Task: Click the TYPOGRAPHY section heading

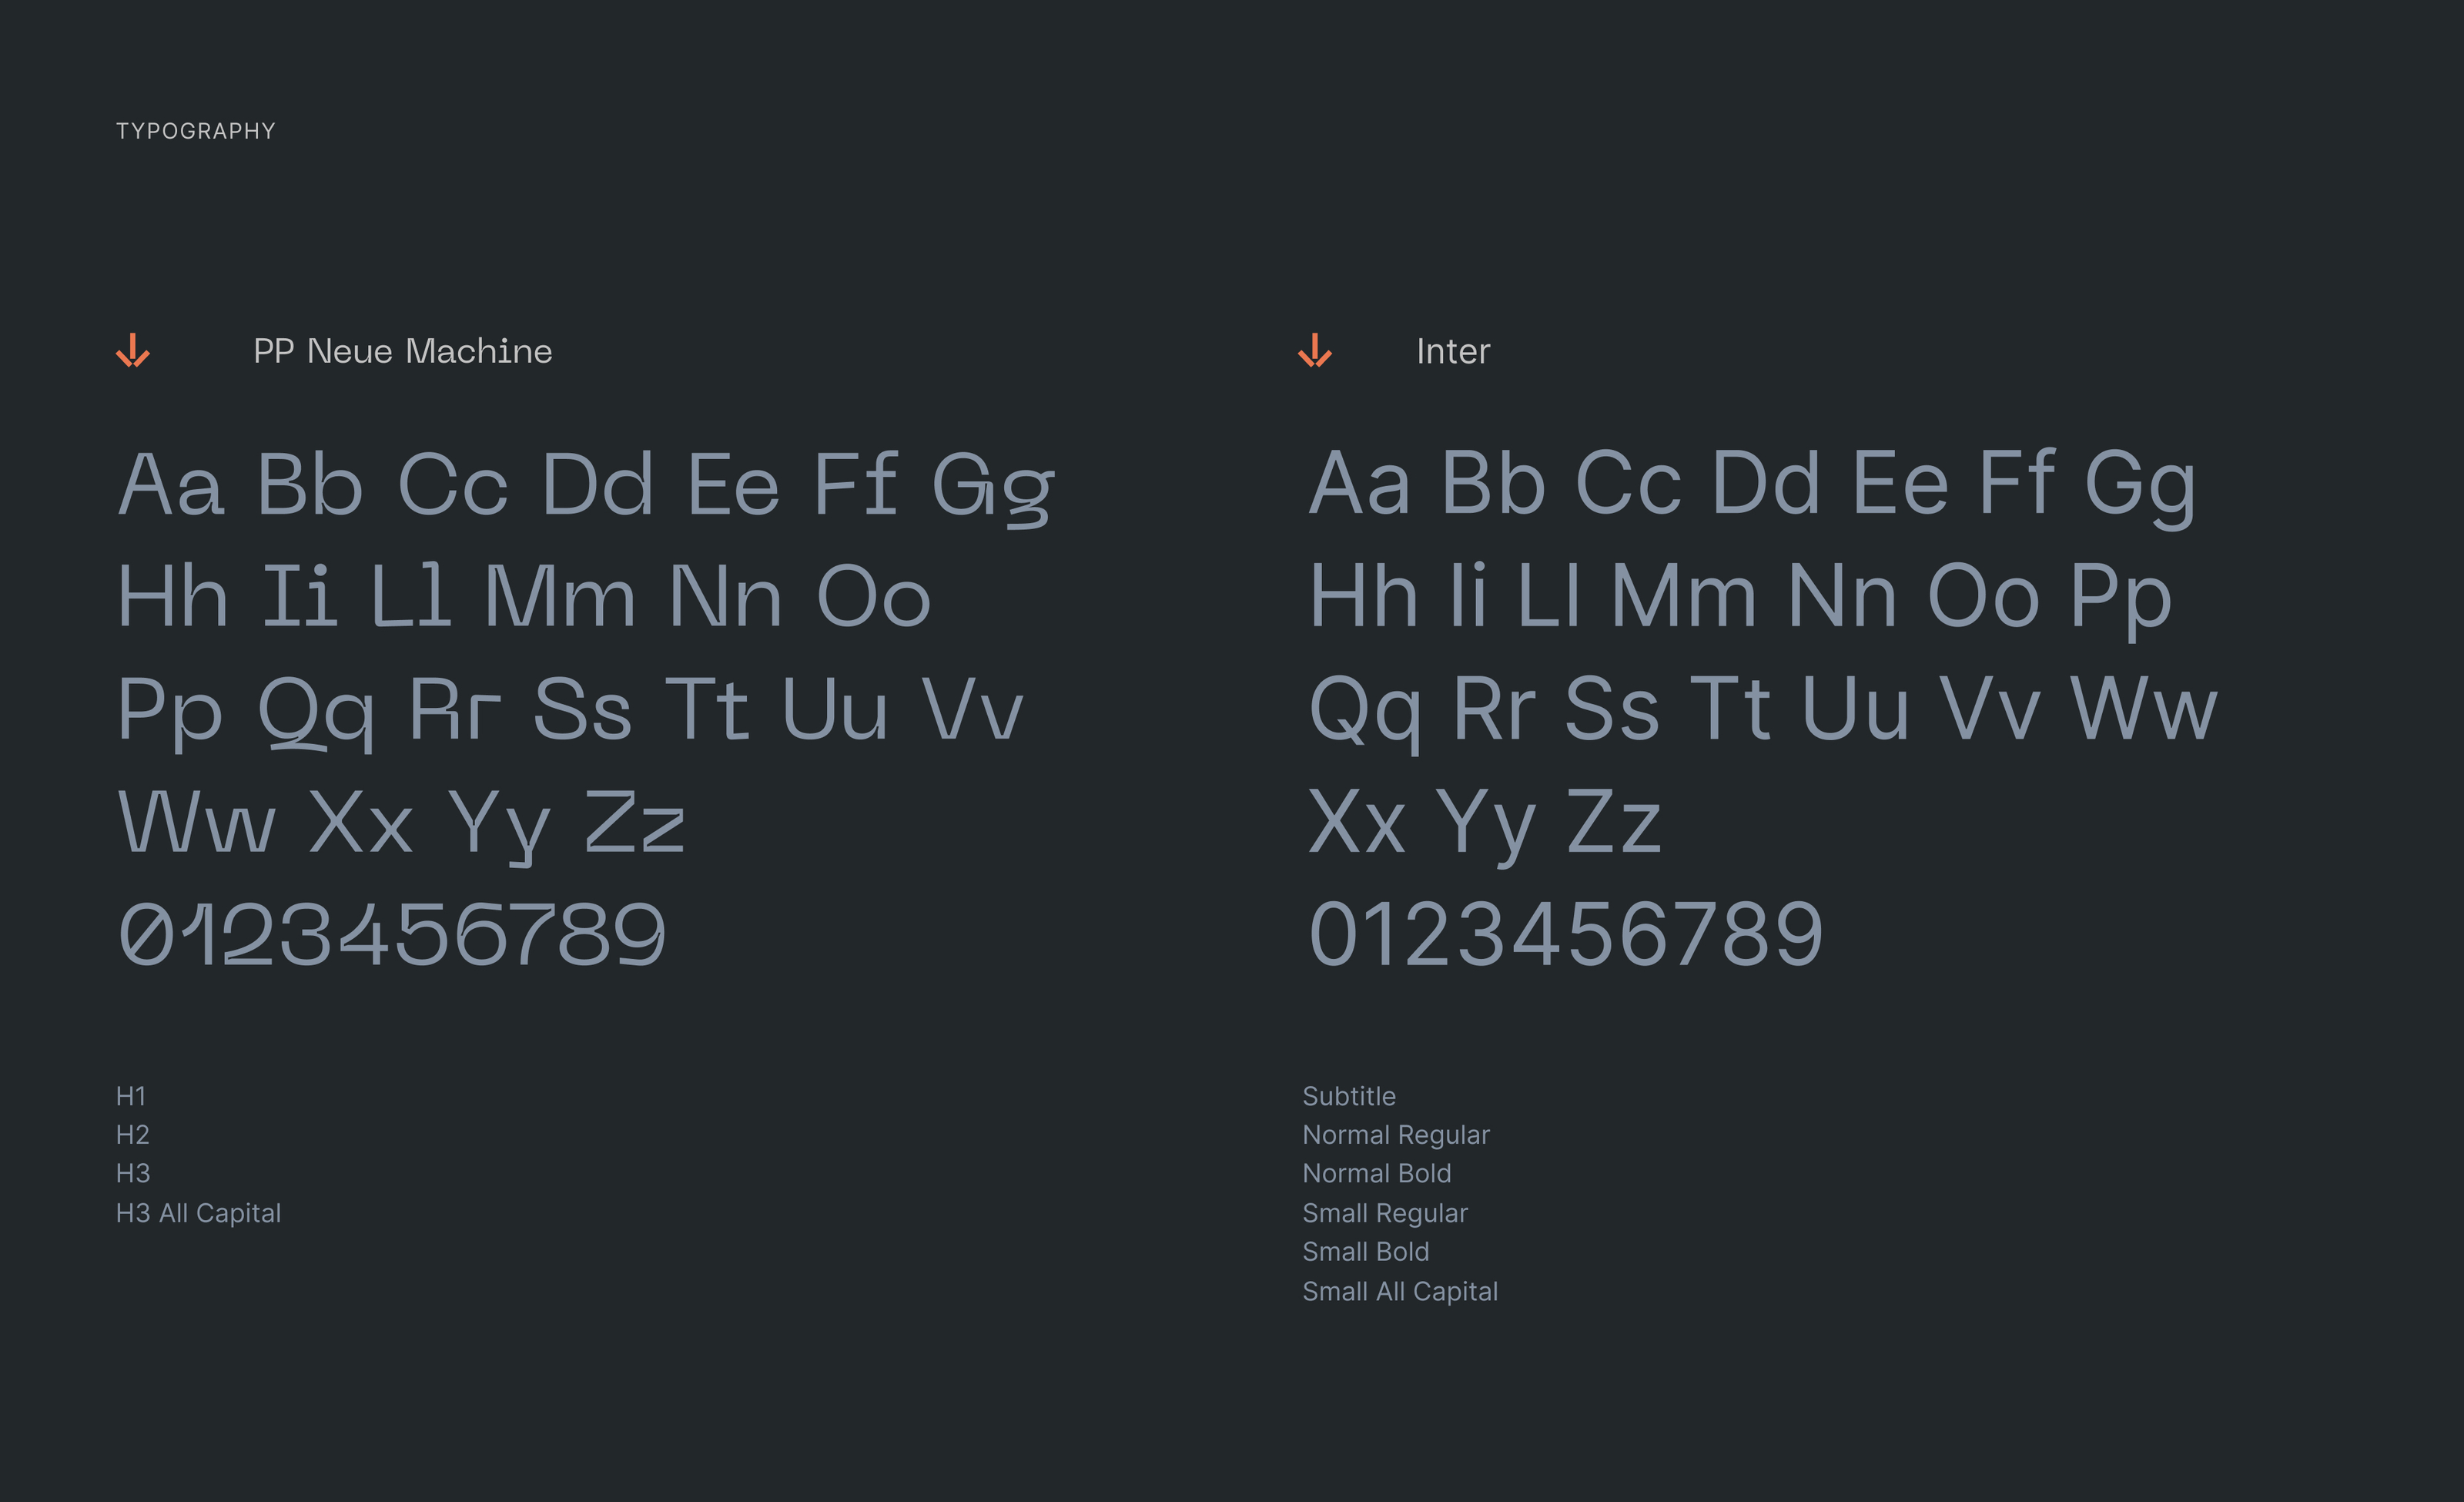Action: pyautogui.click(x=196, y=131)
